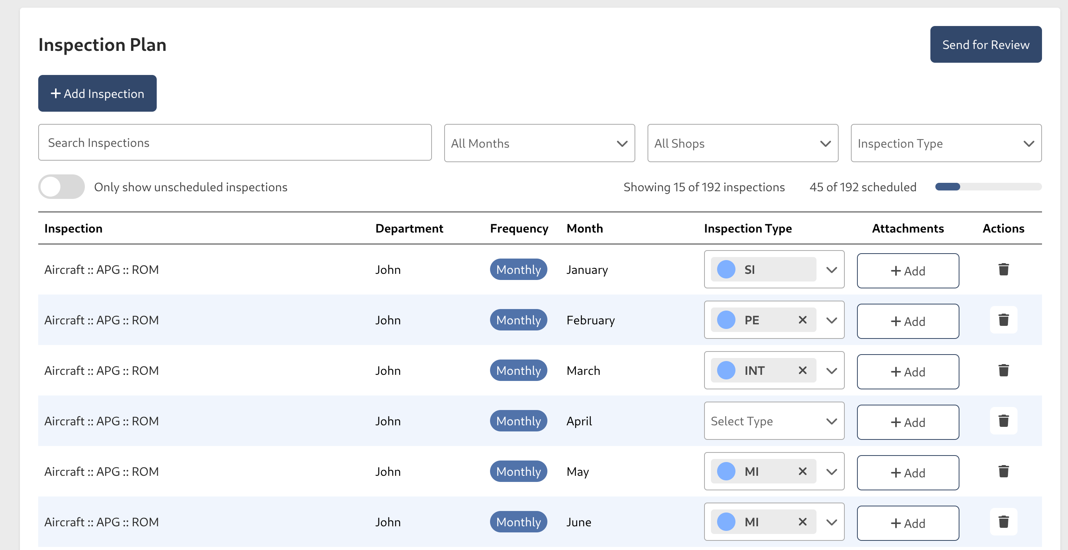The width and height of the screenshot is (1068, 550).
Task: Click the Send for Review button
Action: [985, 44]
